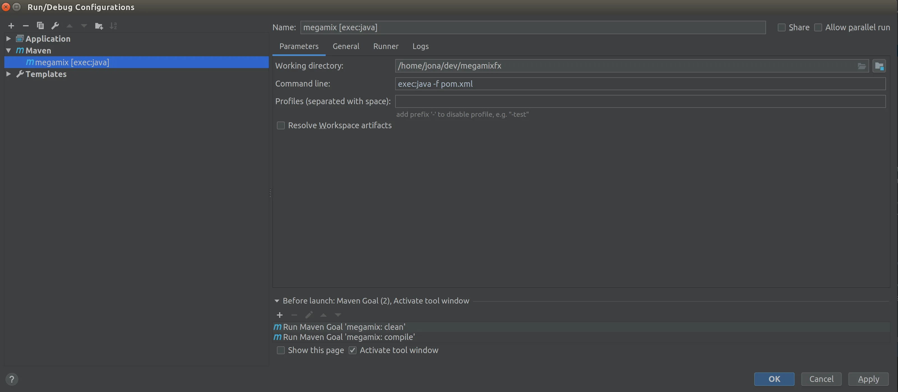This screenshot has width=898, height=392.
Task: Open the help question mark button
Action: 11,379
